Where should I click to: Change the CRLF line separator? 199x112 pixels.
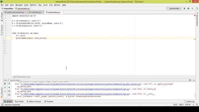[181, 105]
